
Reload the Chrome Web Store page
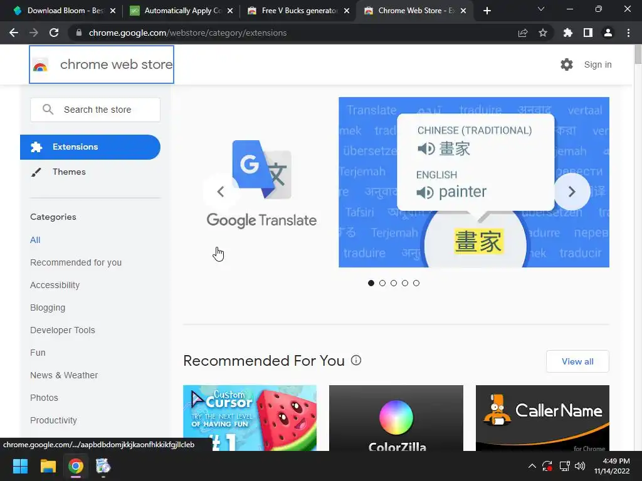tap(54, 33)
